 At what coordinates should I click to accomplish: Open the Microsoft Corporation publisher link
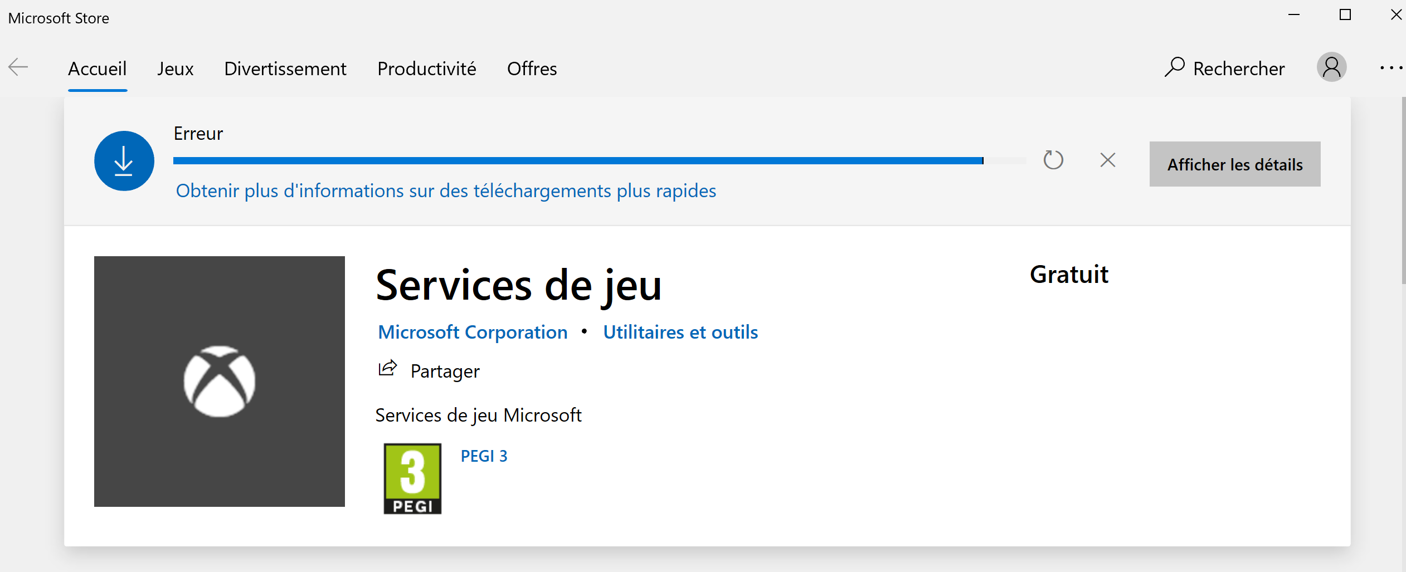click(473, 333)
